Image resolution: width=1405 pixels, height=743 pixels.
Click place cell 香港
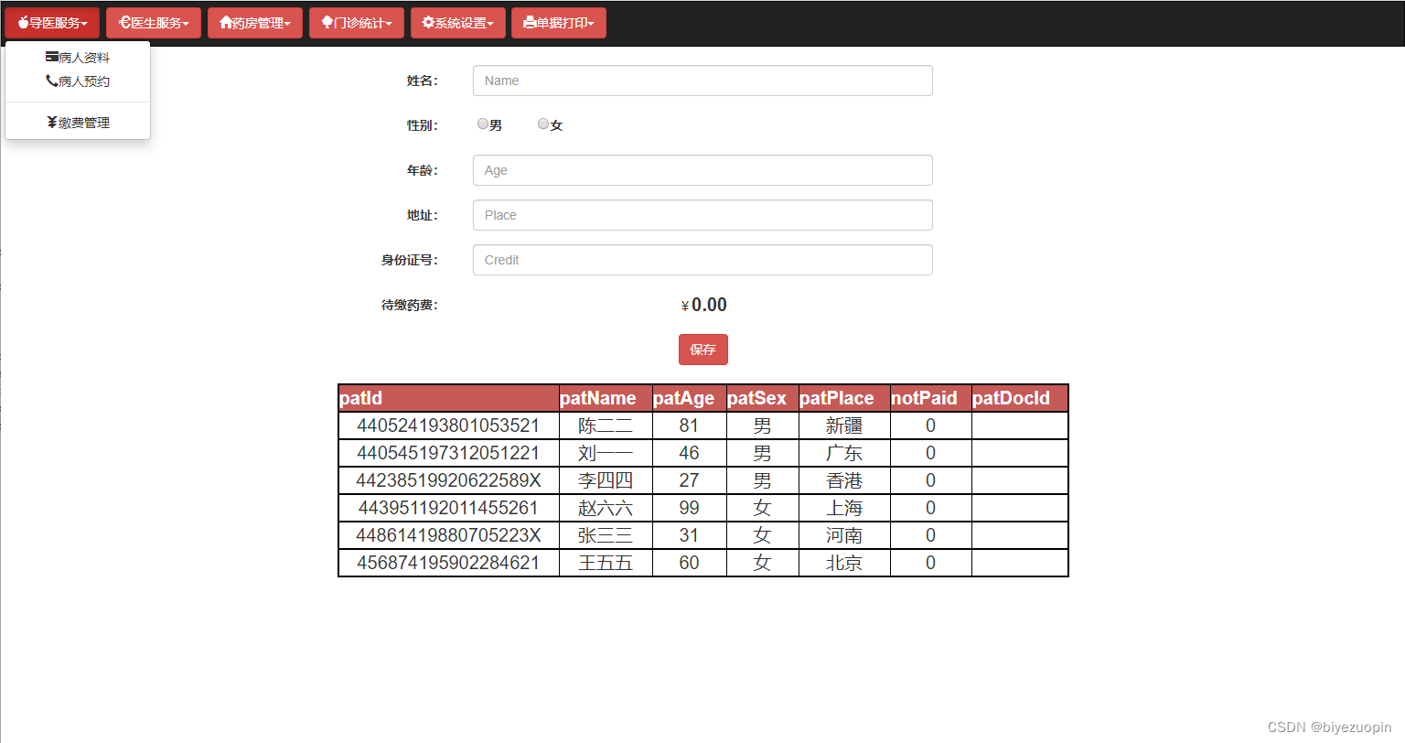point(844,480)
